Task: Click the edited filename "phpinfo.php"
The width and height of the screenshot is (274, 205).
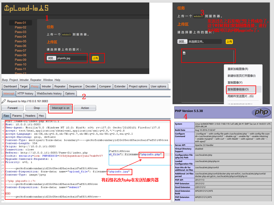Action: (151, 154)
